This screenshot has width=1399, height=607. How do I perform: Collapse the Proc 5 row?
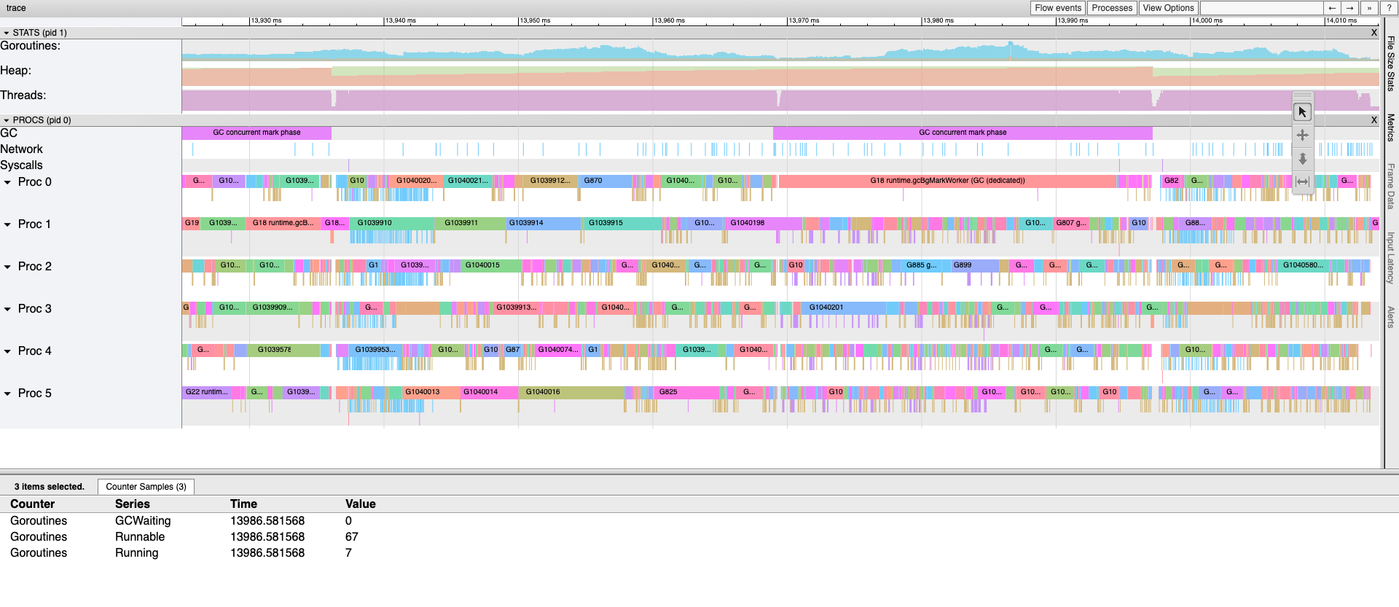tap(8, 393)
